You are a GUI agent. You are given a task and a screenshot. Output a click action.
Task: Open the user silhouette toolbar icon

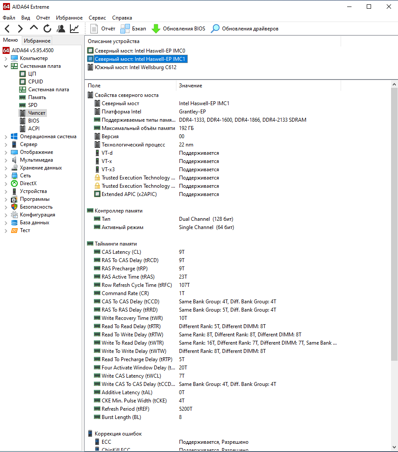point(61,29)
